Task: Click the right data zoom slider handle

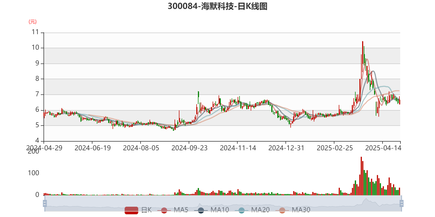Action: click(401, 203)
